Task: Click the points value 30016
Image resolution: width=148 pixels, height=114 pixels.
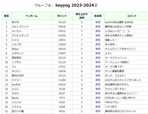Action: pos(62,49)
